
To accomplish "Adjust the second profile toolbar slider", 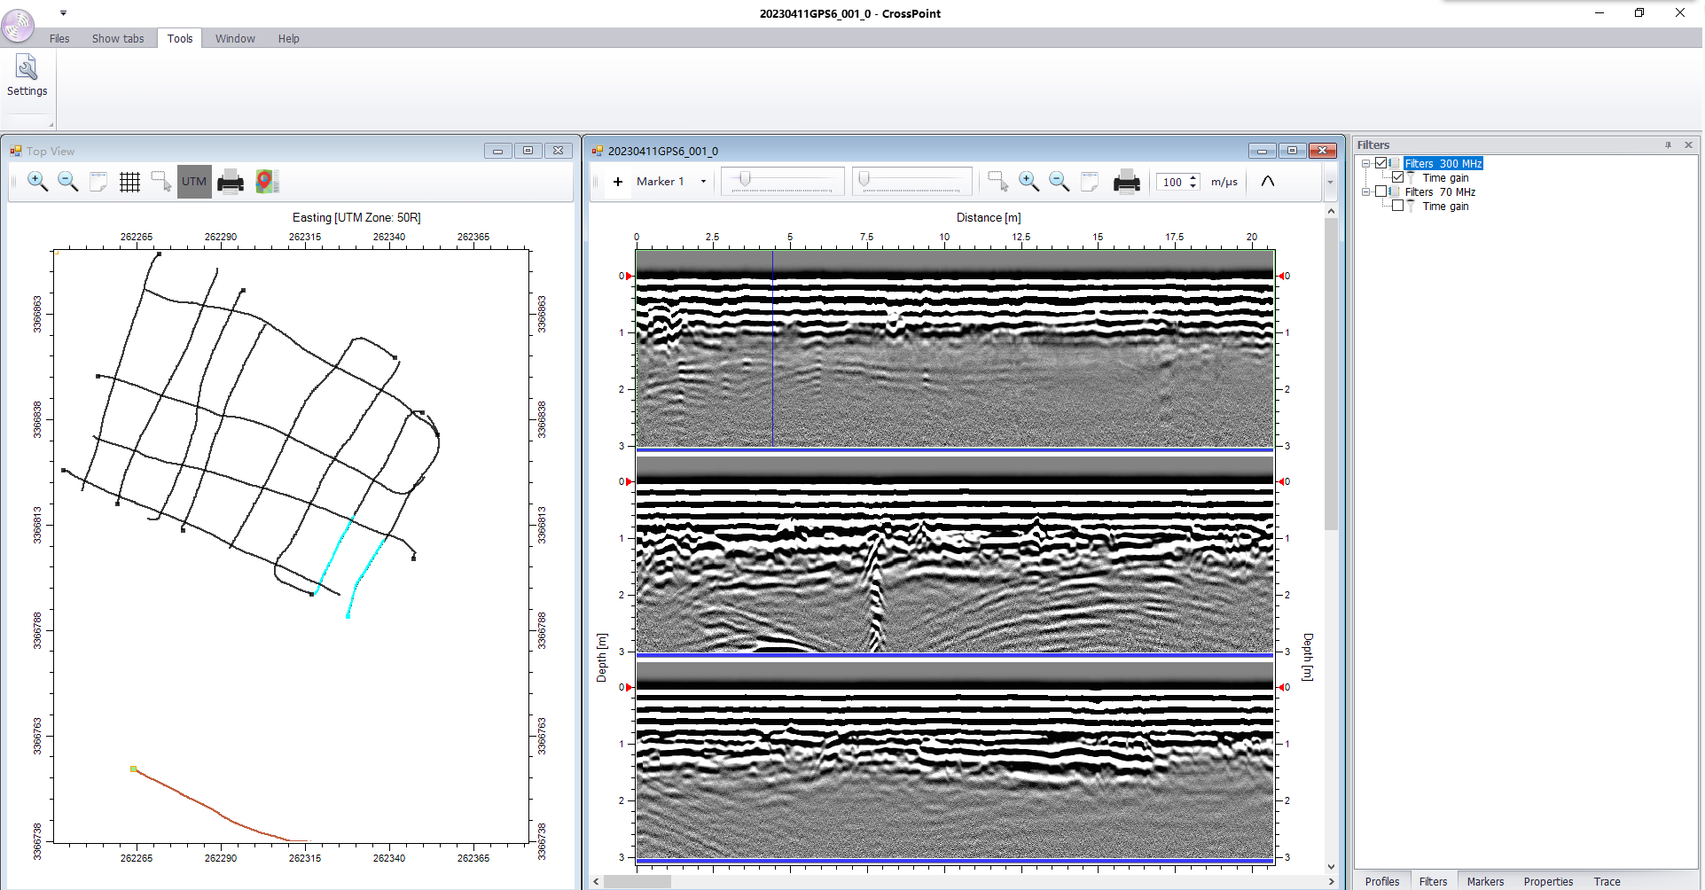I will (913, 182).
